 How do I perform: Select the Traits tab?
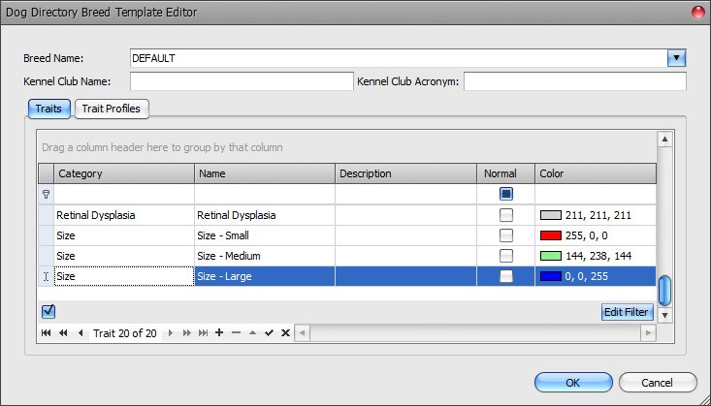48,109
